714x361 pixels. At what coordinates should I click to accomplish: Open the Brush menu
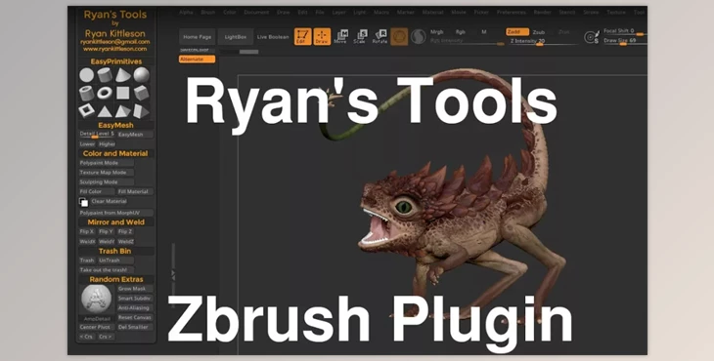(208, 13)
